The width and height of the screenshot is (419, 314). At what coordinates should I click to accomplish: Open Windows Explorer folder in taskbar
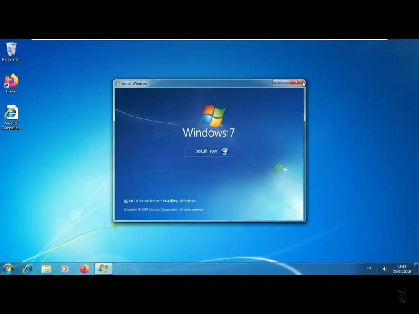(x=46, y=269)
